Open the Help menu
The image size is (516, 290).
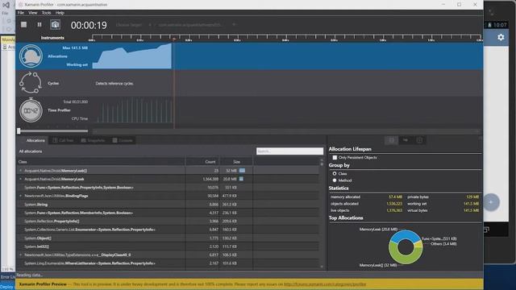tap(60, 13)
